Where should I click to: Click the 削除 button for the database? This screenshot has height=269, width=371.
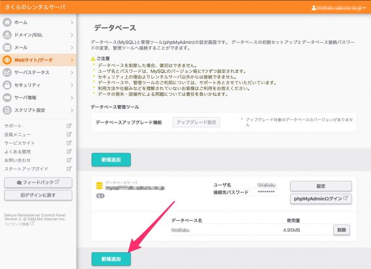(x=341, y=229)
